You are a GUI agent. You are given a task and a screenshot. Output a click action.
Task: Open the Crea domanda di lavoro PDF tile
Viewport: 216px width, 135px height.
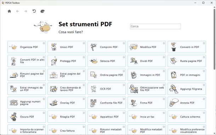click(x=67, y=89)
